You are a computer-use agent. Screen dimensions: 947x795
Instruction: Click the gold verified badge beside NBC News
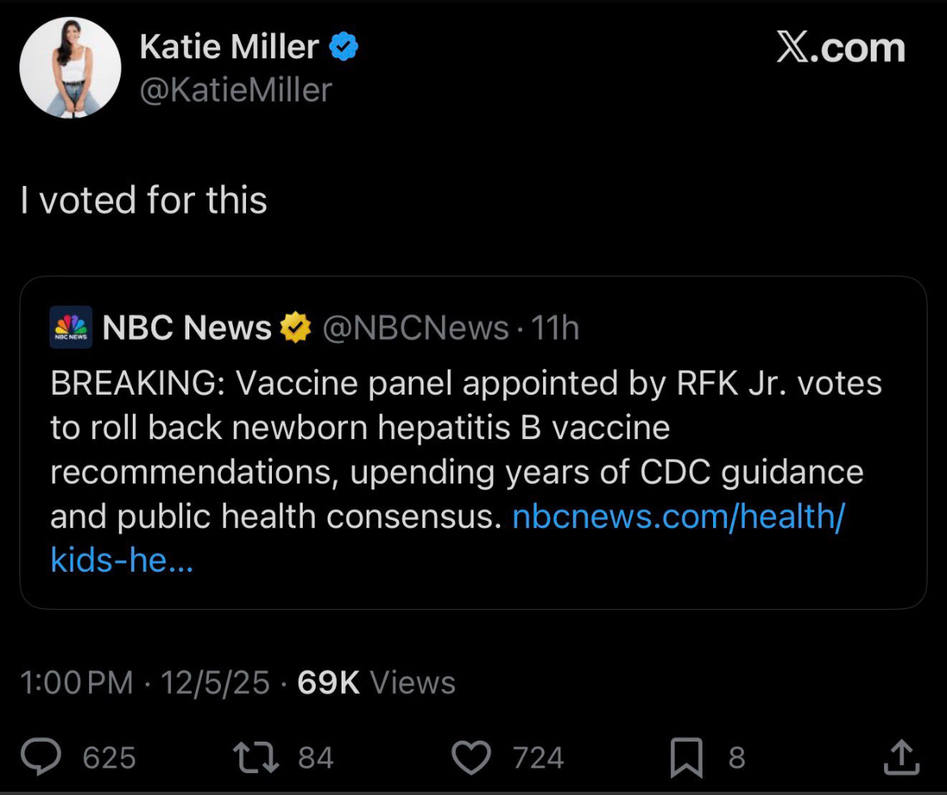295,328
